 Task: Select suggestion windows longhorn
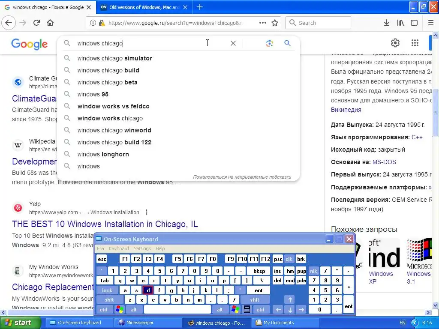click(178, 154)
